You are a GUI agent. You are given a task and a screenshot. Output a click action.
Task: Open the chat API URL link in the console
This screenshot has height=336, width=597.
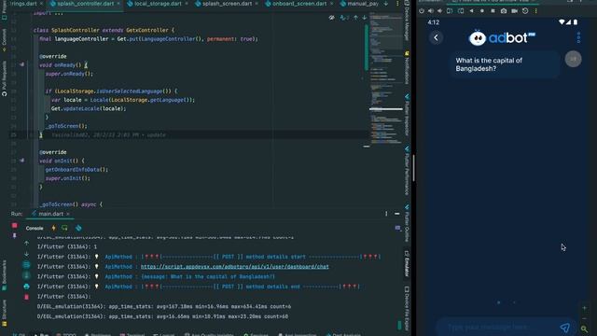234,267
